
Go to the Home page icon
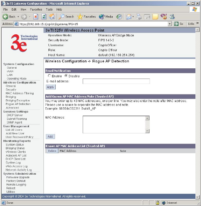pos(52,17)
